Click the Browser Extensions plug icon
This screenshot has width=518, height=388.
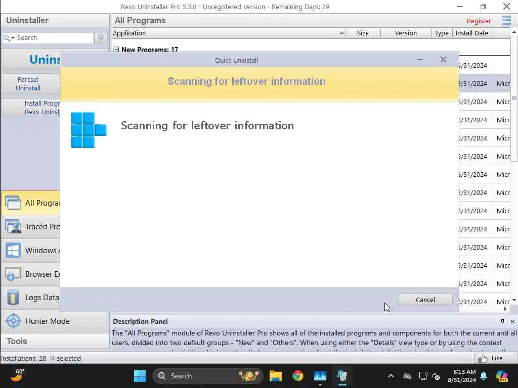pyautogui.click(x=13, y=274)
